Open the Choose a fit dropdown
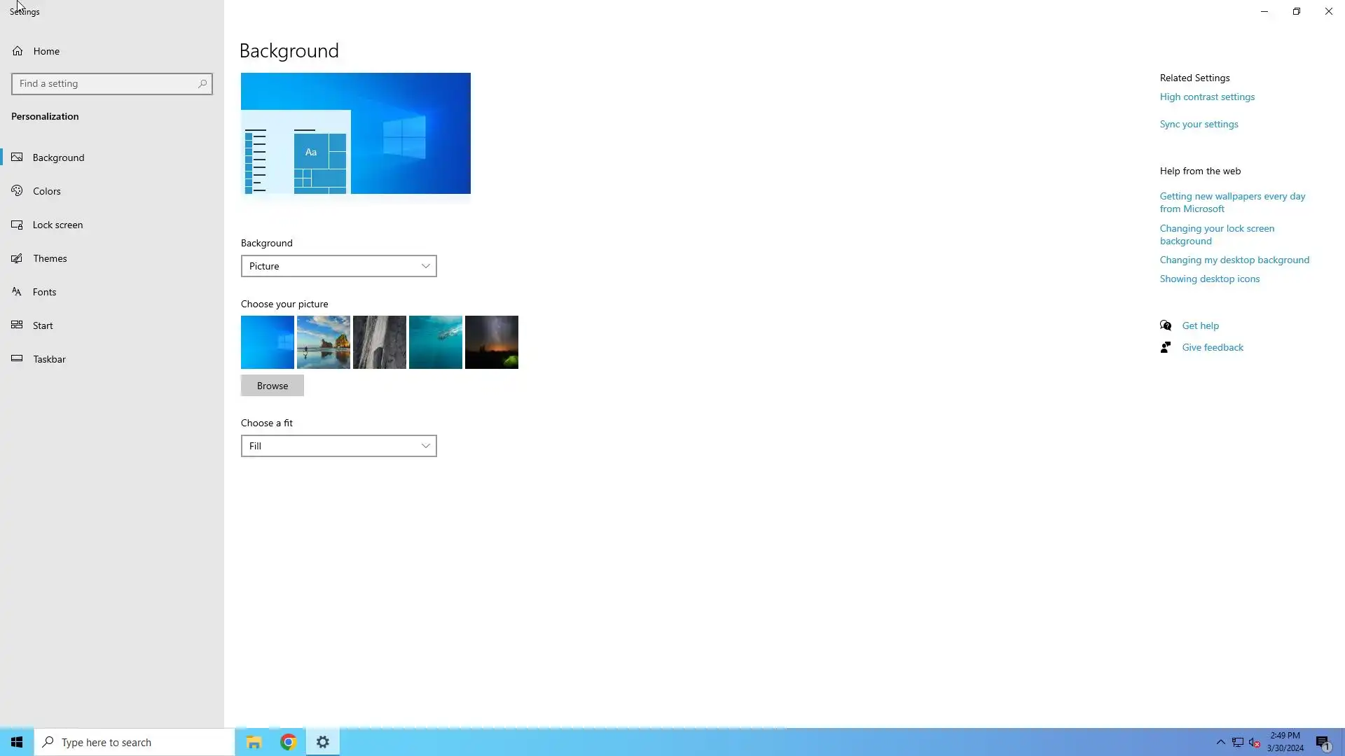1345x756 pixels. click(338, 446)
